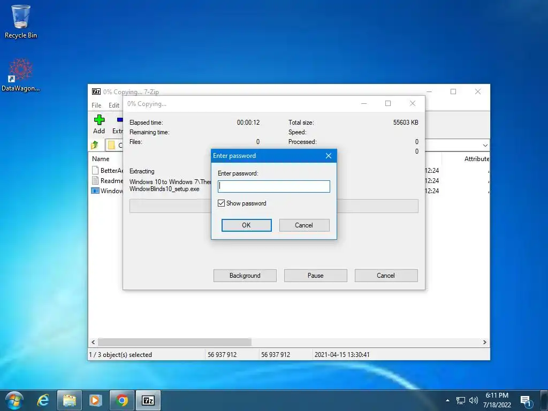Image resolution: width=548 pixels, height=411 pixels.
Task: Launch Internet Explorer from taskbar
Action: coord(43,400)
